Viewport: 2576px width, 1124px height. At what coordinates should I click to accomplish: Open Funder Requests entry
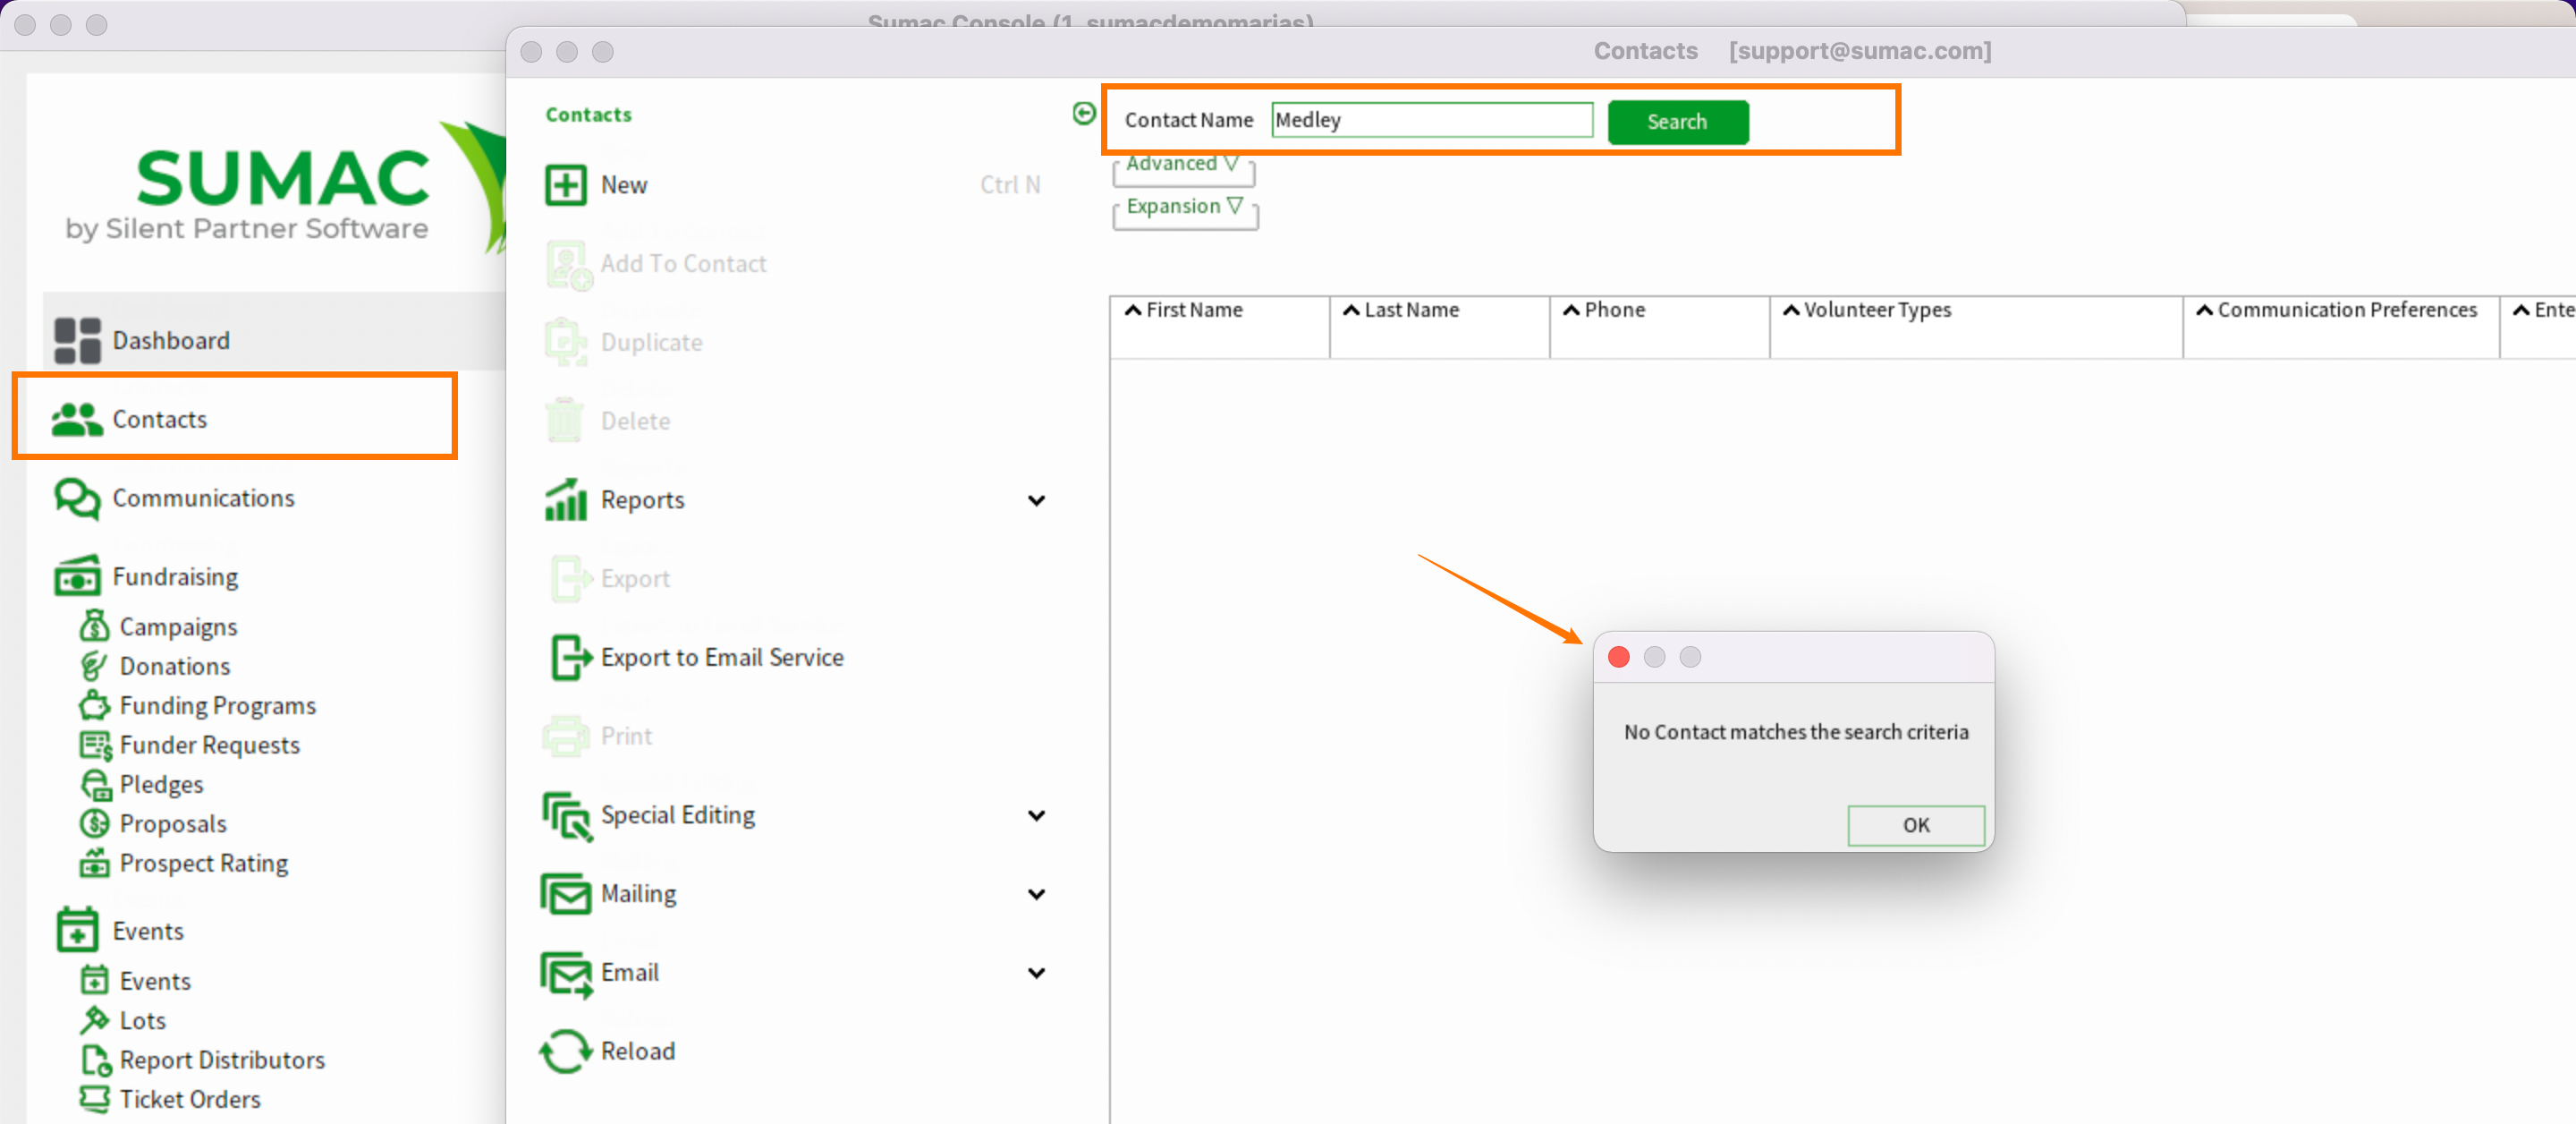click(x=209, y=745)
